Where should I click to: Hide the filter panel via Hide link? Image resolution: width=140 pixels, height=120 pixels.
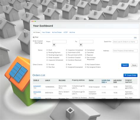tap(135, 38)
